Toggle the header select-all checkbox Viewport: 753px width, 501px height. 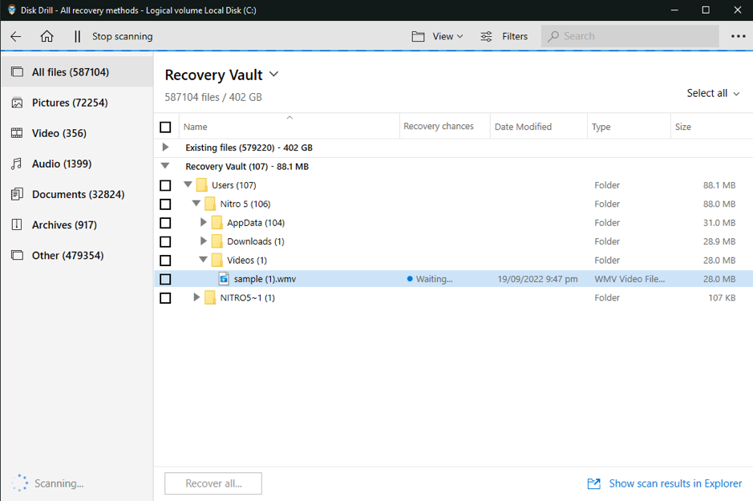tap(165, 127)
